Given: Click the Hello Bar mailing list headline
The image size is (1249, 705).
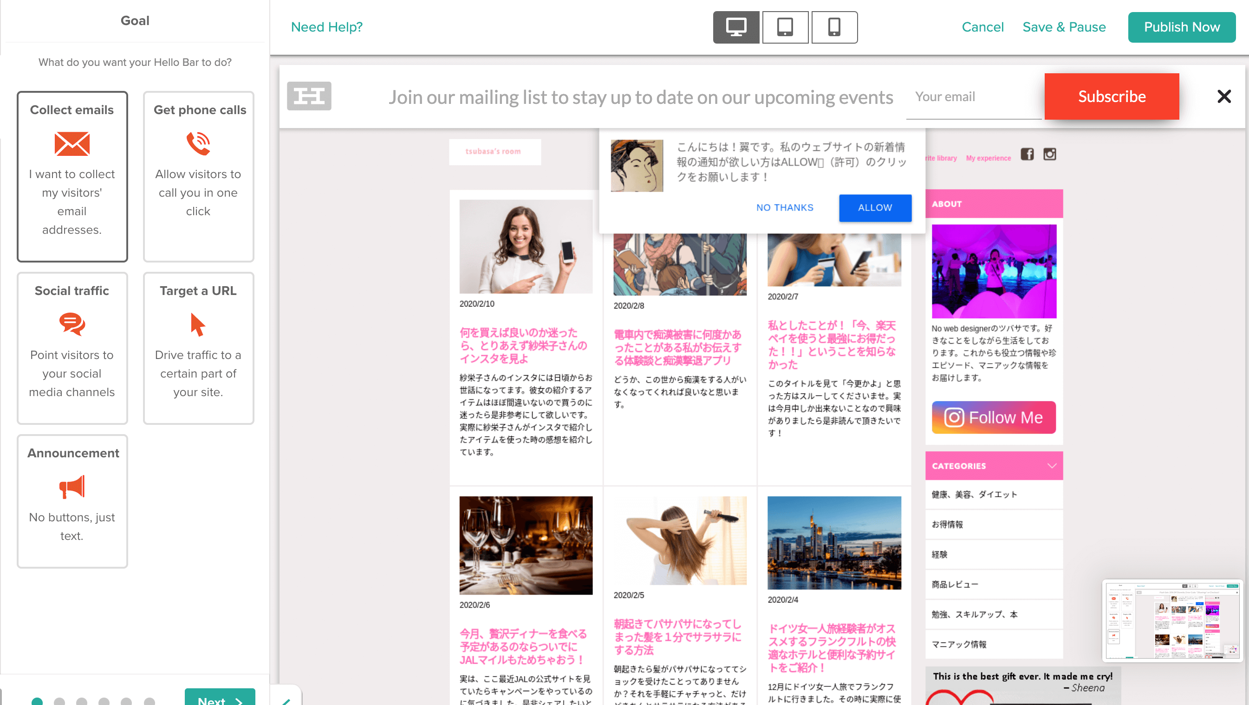Looking at the screenshot, I should click(x=640, y=97).
